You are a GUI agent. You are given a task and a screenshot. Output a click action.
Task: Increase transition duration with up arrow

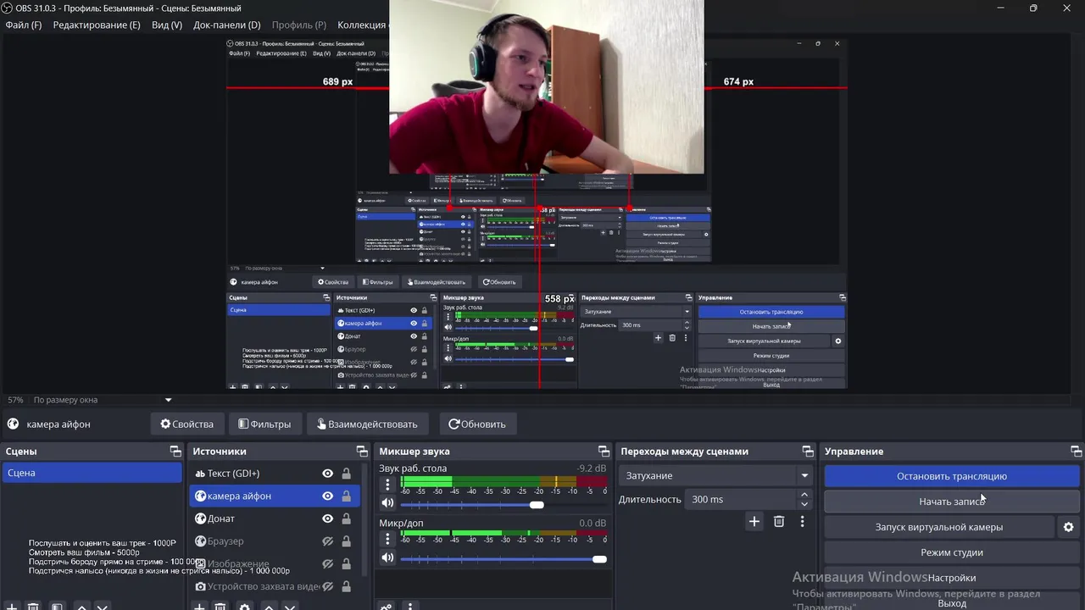click(804, 495)
